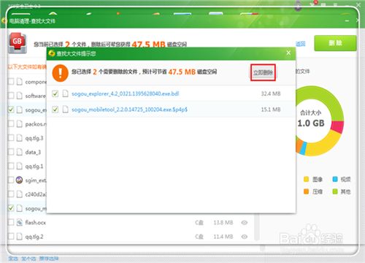The height and width of the screenshot is (263, 365).
Task: Click the packos document icon
Action: (20, 123)
